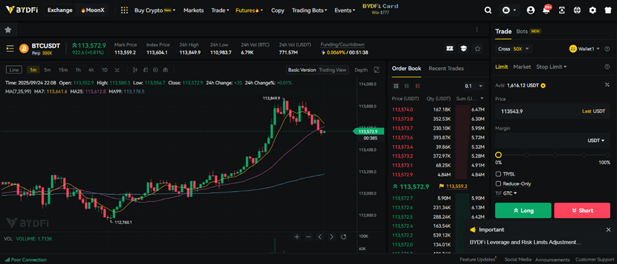
Task: Open the order book 0.1 precision dropdown
Action: (x=473, y=85)
